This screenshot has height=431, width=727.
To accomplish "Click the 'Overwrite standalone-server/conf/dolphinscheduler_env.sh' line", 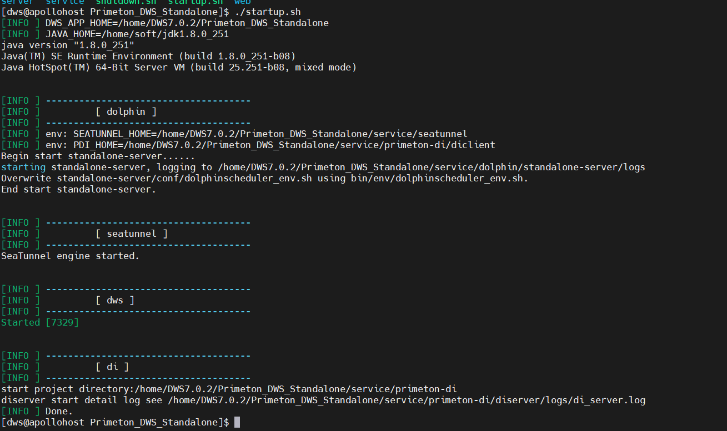I will coord(265,178).
